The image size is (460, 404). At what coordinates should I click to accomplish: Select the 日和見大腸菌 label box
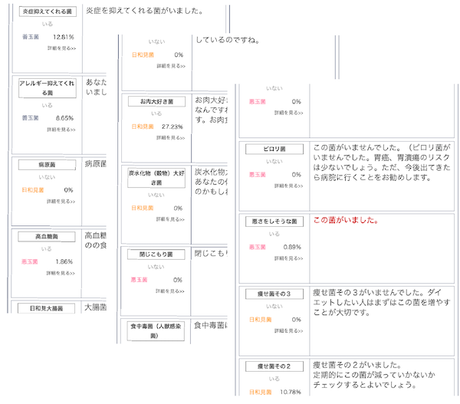point(47,308)
